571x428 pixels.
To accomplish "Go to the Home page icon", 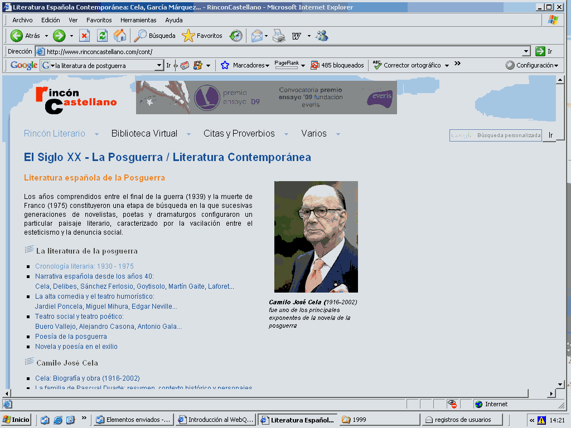I will click(x=119, y=36).
